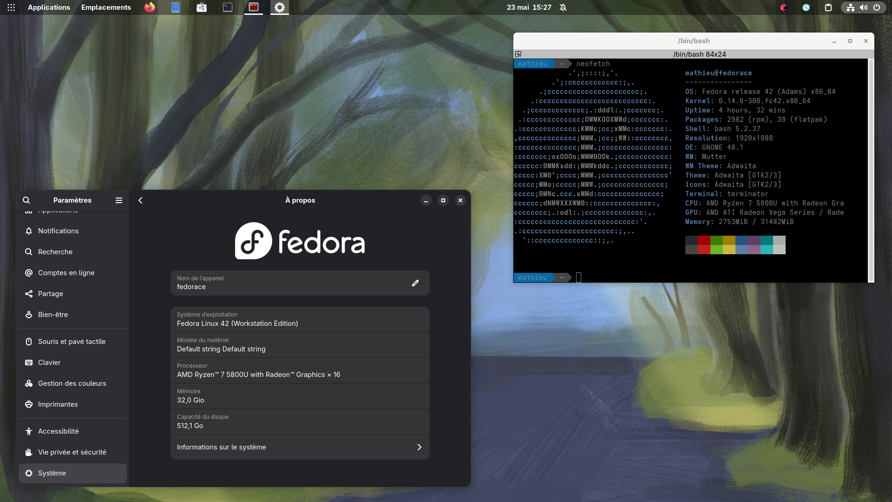Click the Fedora Linux 42 (Workstation Edition) row
The image size is (892, 502).
[300, 319]
